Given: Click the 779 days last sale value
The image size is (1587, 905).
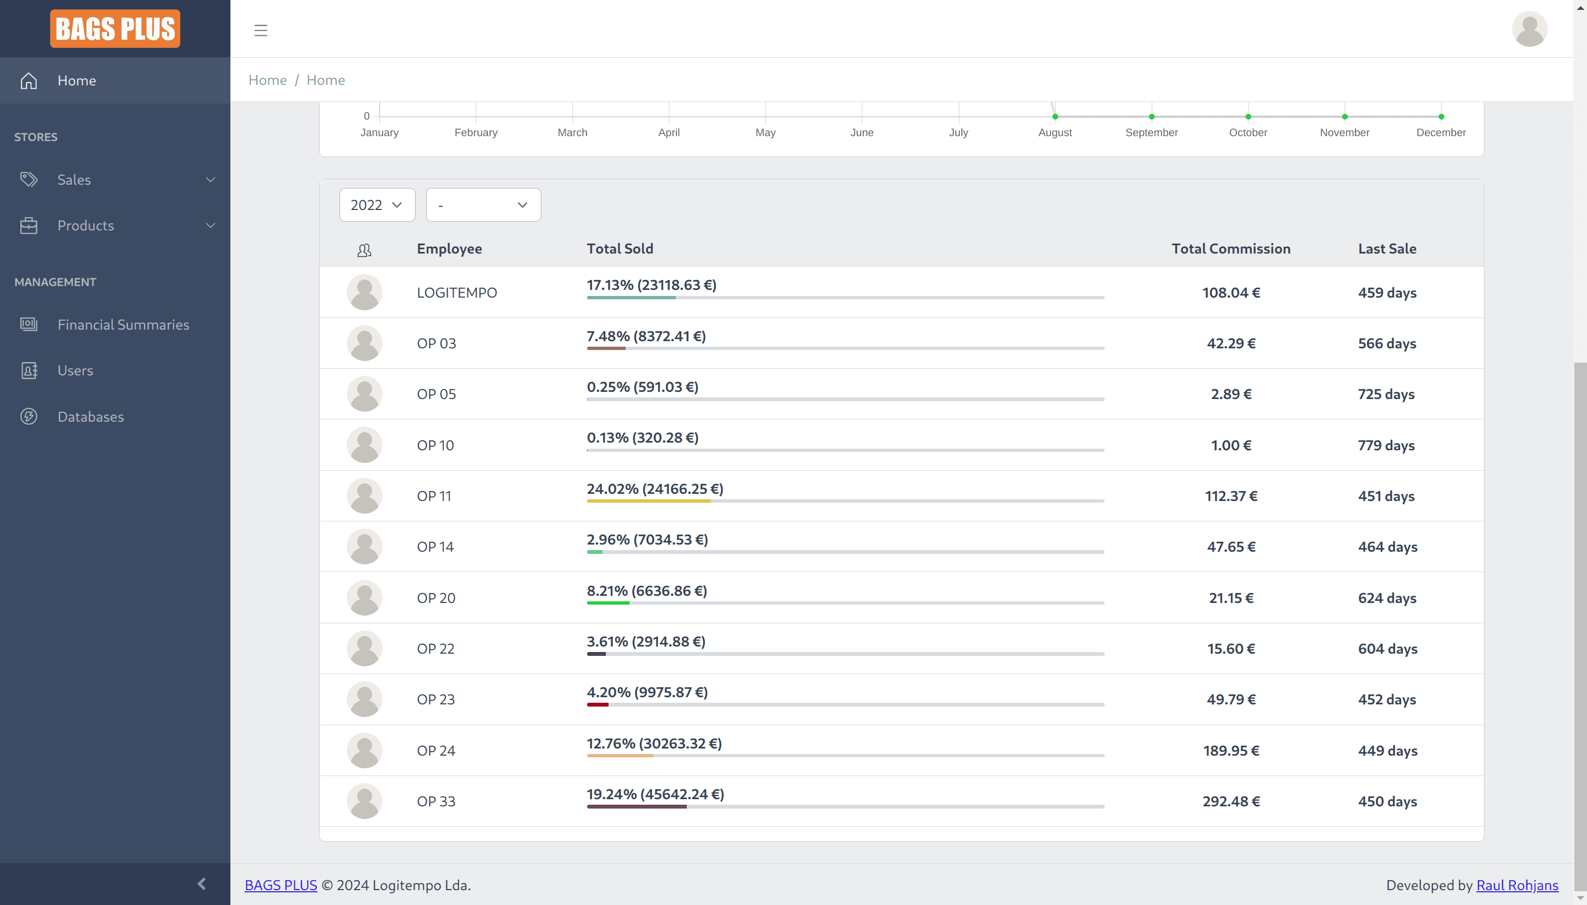Looking at the screenshot, I should [x=1386, y=445].
